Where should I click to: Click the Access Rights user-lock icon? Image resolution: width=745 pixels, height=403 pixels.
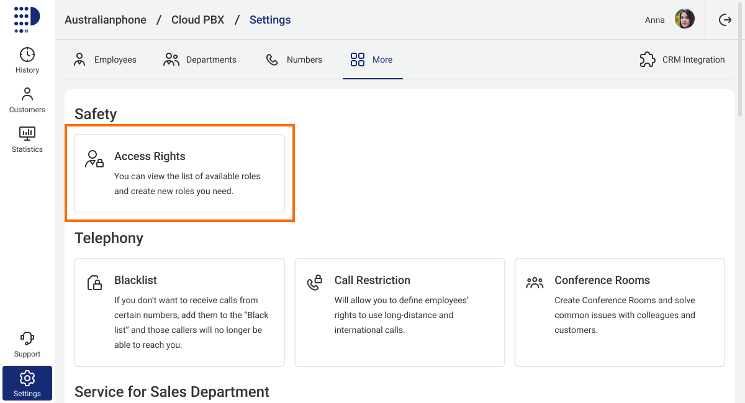tap(94, 159)
